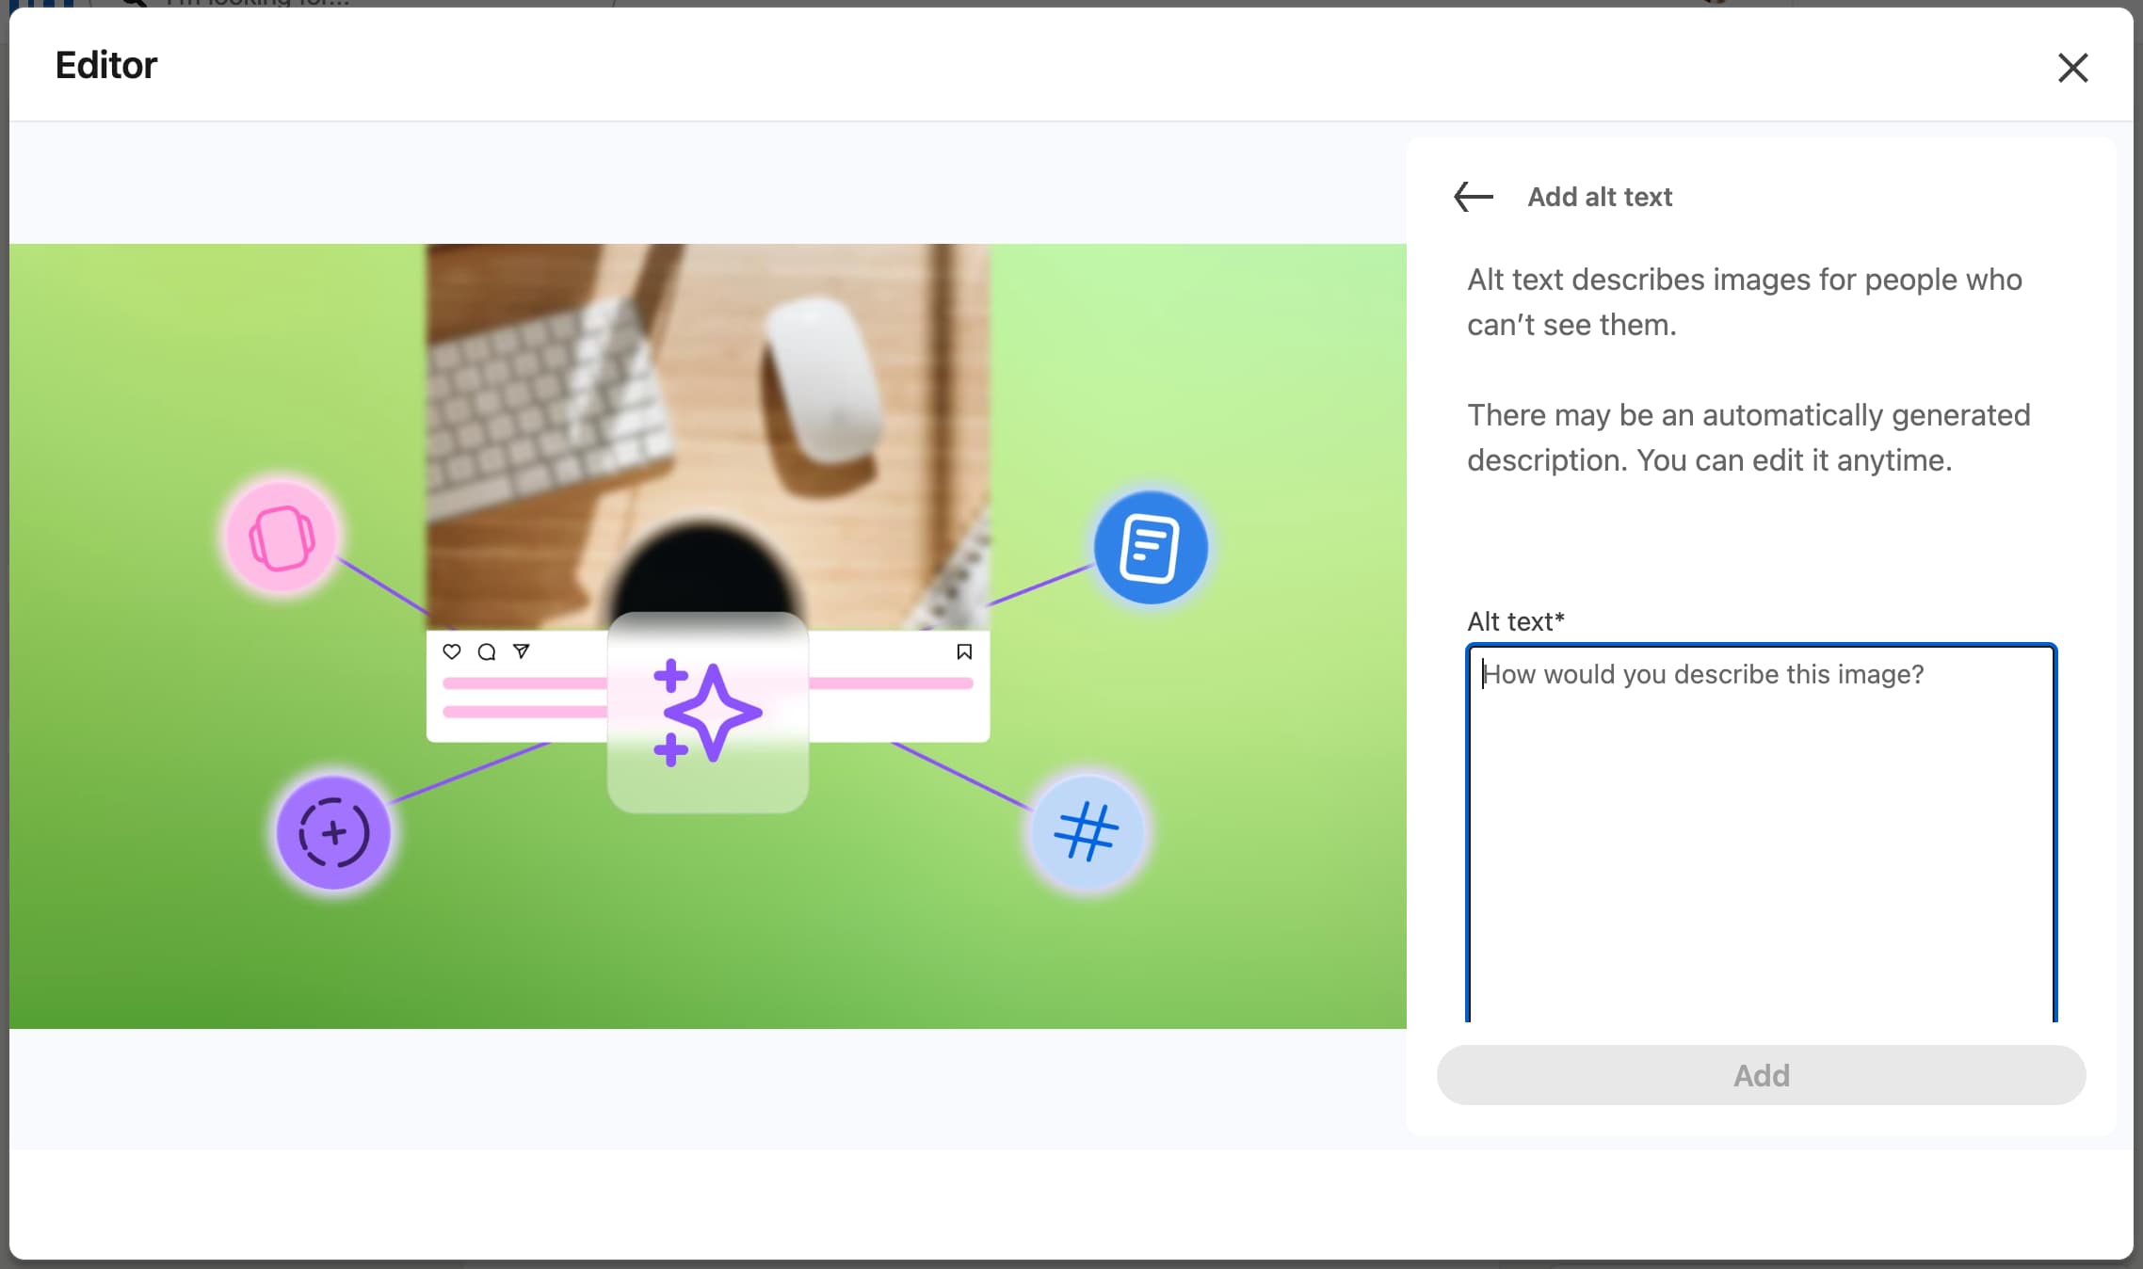
Task: Click the Editor title text
Action: 106,65
